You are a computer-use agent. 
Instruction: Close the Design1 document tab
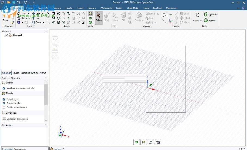63,149
